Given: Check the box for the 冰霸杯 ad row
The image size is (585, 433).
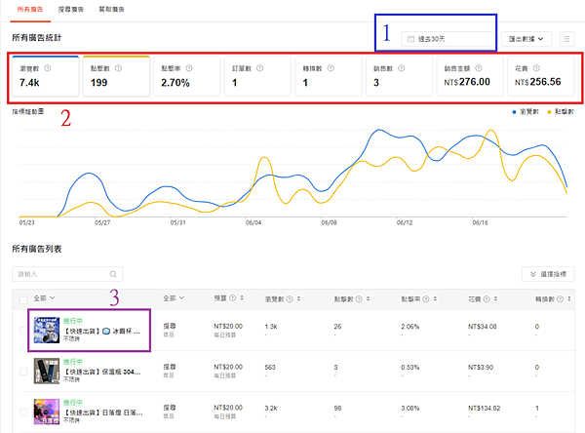Looking at the screenshot, I should click(23, 331).
